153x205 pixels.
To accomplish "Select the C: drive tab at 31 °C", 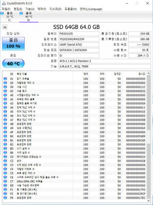I will [10, 17].
